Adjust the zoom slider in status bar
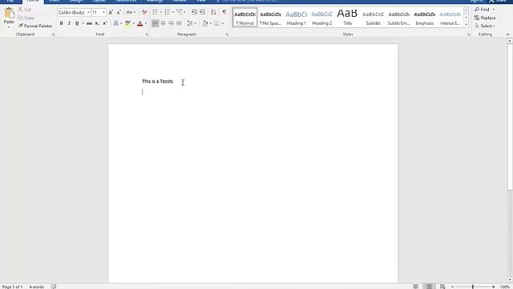513x289 pixels. pyautogui.click(x=473, y=287)
